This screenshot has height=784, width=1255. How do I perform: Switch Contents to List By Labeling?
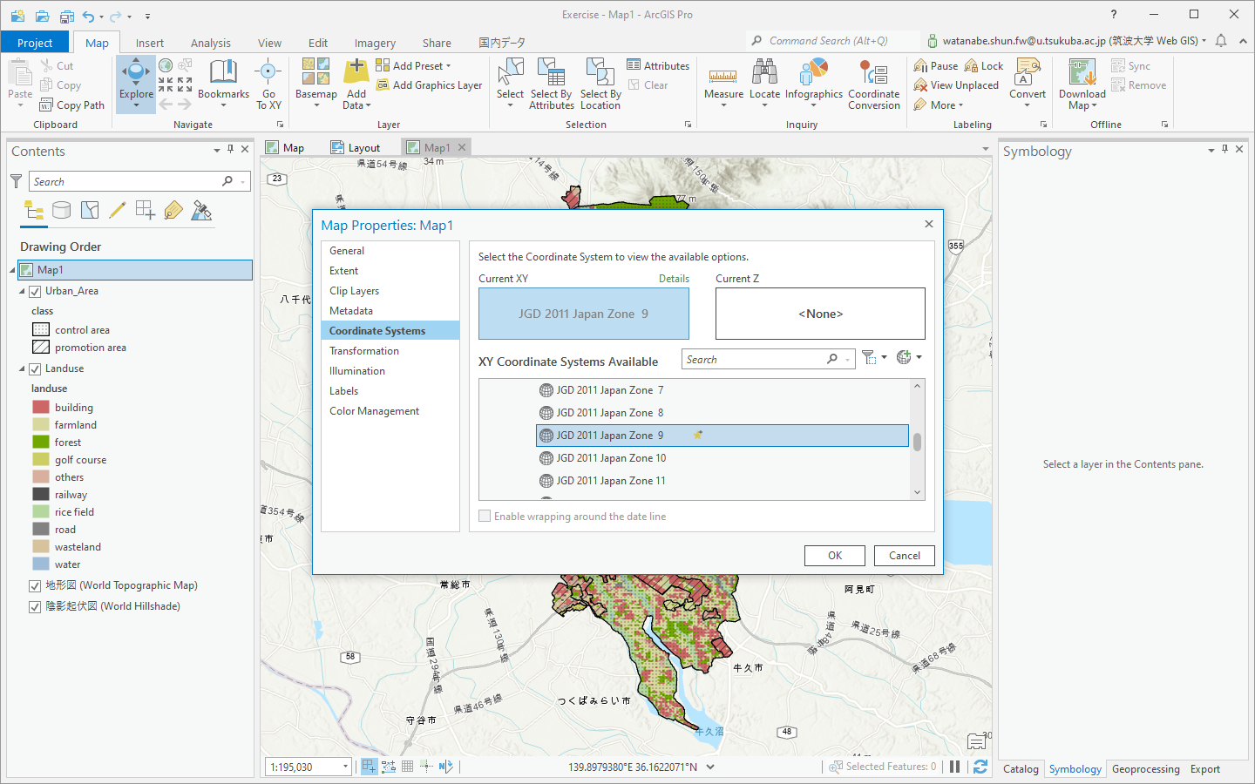pyautogui.click(x=173, y=210)
